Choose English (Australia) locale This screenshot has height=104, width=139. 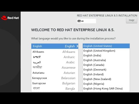pyautogui.click(x=106, y=60)
